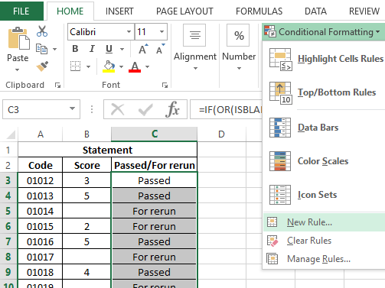The height and width of the screenshot is (288, 385).
Task: Click the Borders icon
Action: click(75, 66)
